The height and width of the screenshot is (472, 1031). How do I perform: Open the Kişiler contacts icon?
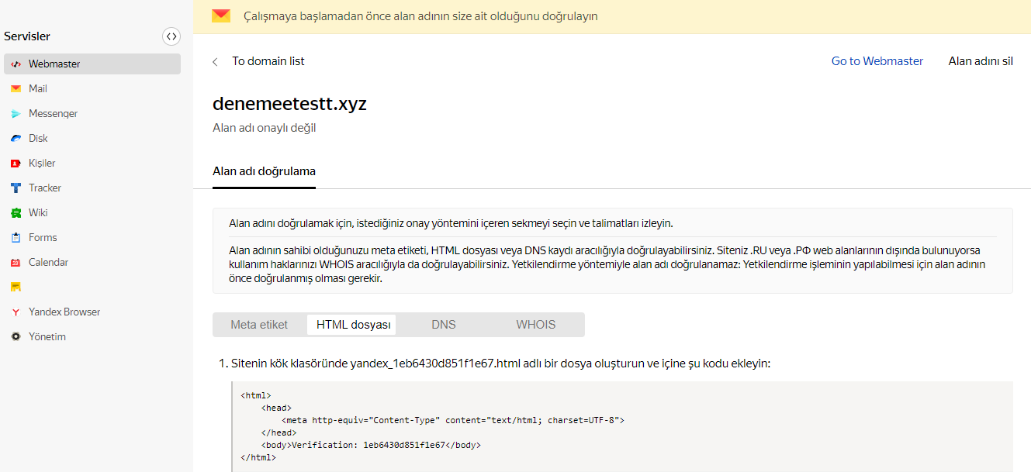(x=16, y=164)
